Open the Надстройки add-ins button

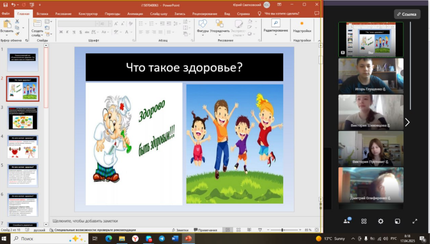click(302, 27)
